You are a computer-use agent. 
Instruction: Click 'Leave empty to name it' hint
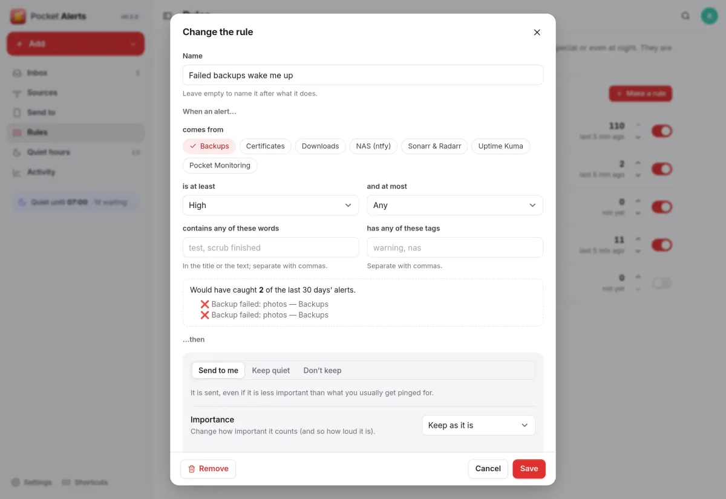coord(250,94)
